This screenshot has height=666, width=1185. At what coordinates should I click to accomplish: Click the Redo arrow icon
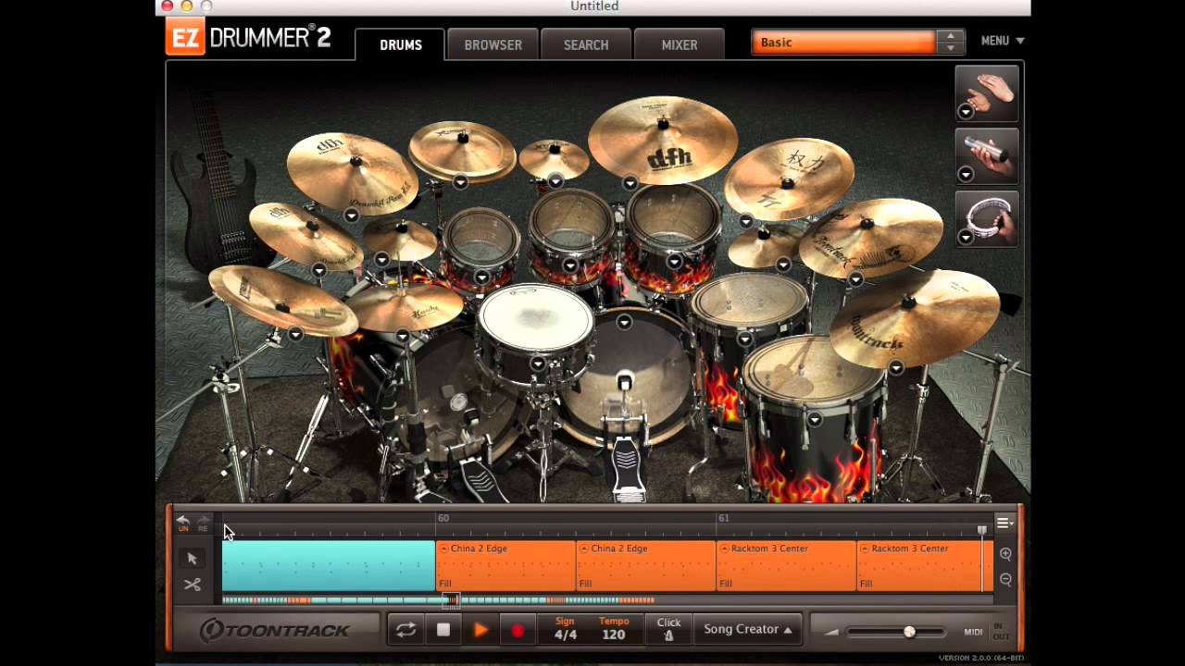(x=203, y=523)
